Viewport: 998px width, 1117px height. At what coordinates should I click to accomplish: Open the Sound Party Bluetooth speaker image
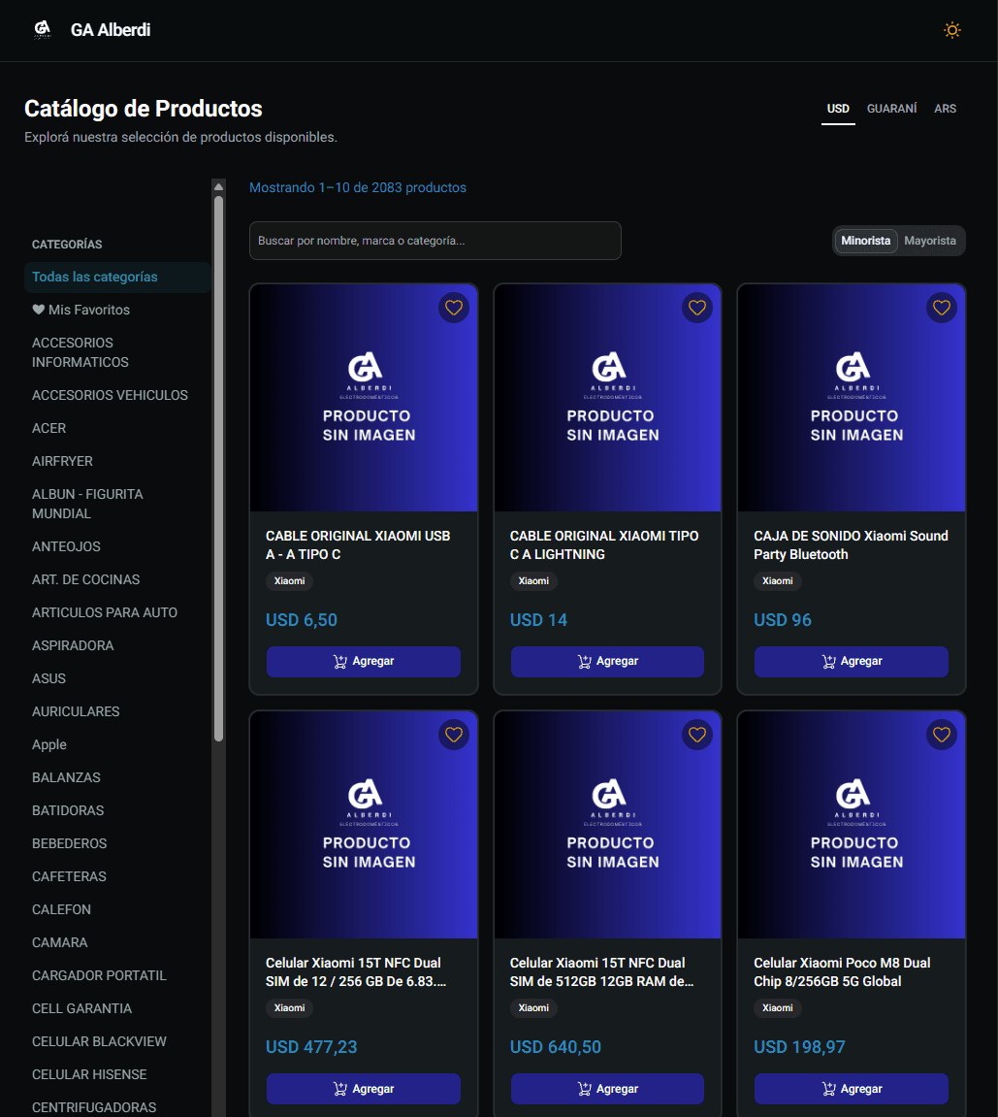coord(852,398)
